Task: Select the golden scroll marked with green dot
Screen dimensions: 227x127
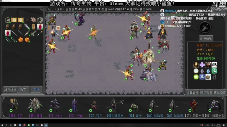Action: 20,20
